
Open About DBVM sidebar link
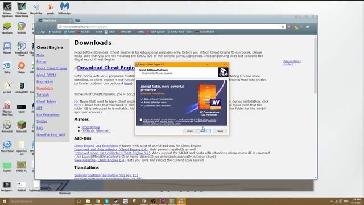click(x=46, y=75)
